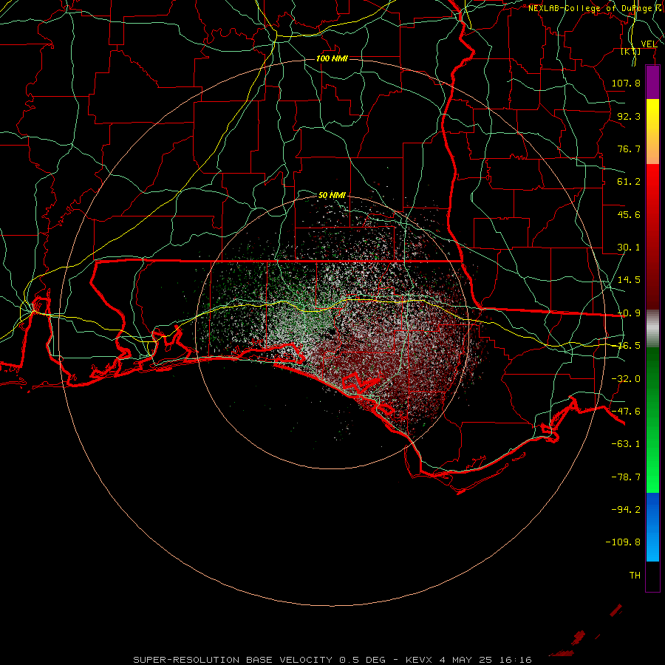Click the purple segment of color bar

(652, 82)
